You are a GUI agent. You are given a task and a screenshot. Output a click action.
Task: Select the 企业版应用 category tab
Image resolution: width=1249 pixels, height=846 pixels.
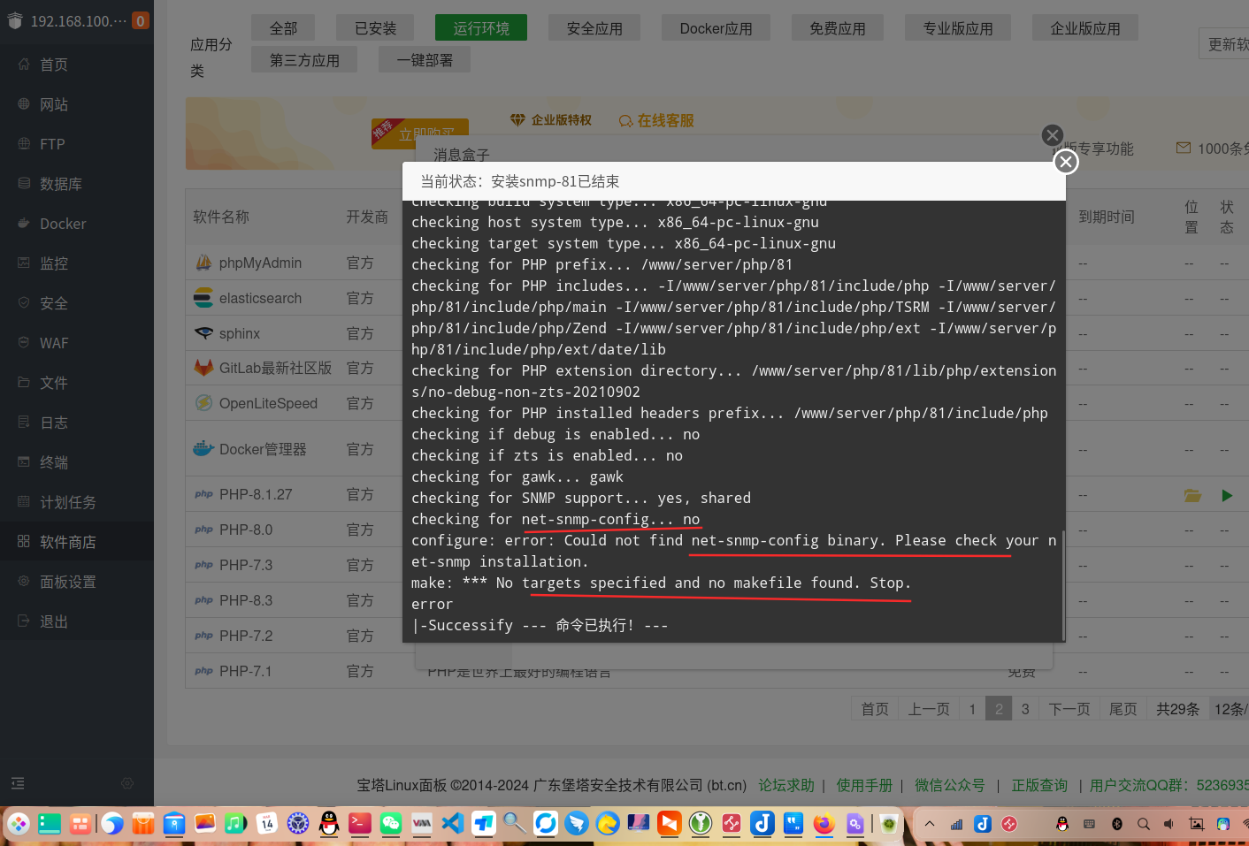(x=1085, y=28)
